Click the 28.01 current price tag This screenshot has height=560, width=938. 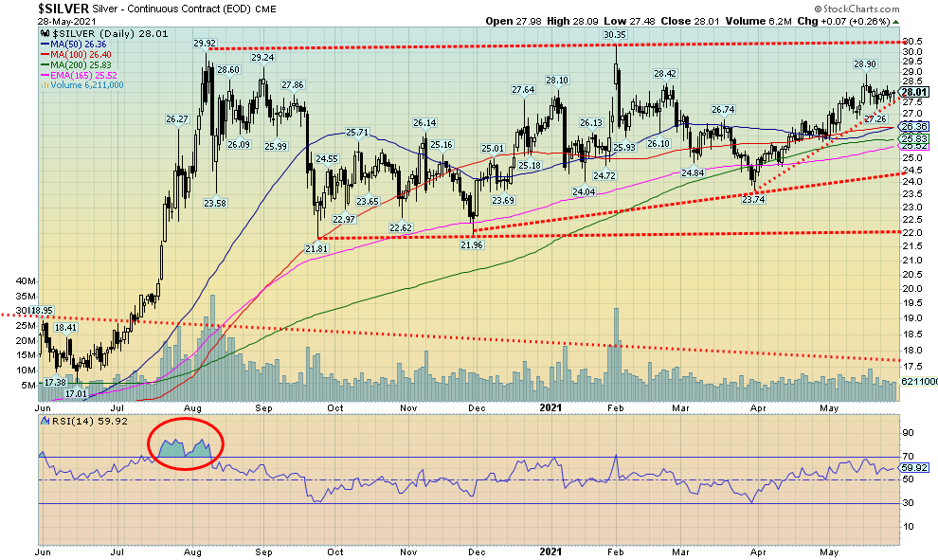(x=913, y=92)
